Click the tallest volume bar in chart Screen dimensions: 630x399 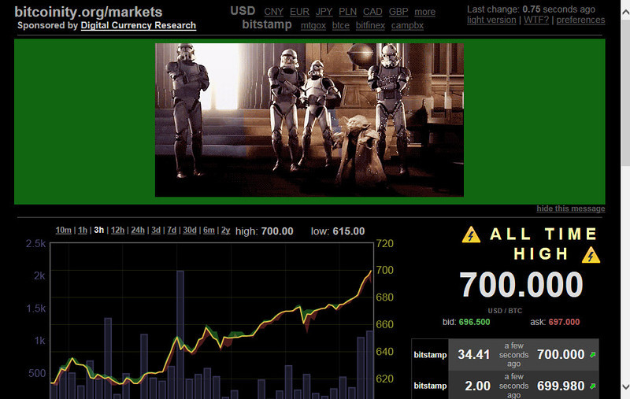click(180, 334)
